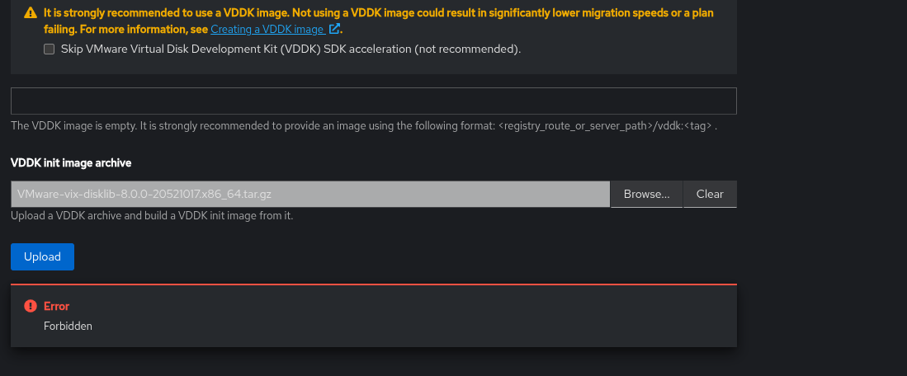The image size is (907, 376).
Task: Enable the Skip VDDK SDK acceleration checkbox
Action: tap(50, 49)
